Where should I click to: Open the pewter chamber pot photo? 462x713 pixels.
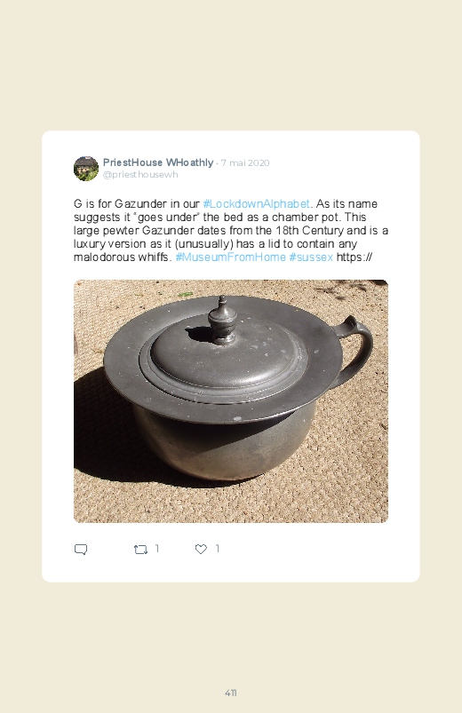[231, 401]
